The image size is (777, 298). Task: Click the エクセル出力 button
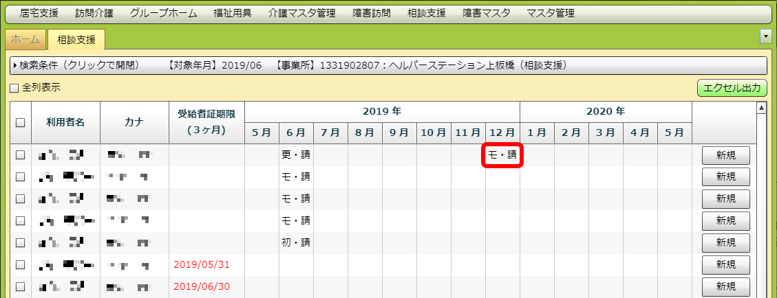coord(732,88)
